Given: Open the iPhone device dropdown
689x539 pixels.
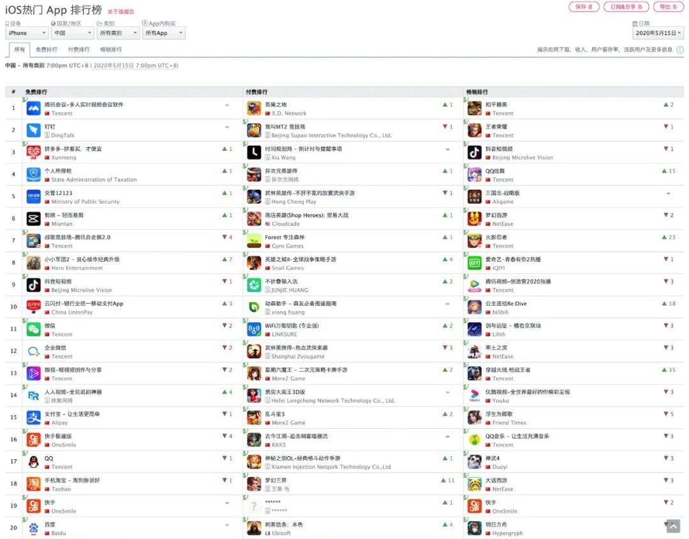Looking at the screenshot, I should click(26, 33).
